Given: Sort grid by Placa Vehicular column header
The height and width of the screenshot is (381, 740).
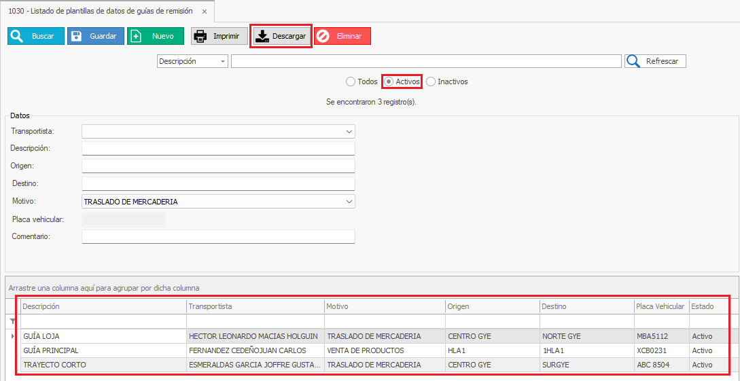Looking at the screenshot, I should 660,306.
